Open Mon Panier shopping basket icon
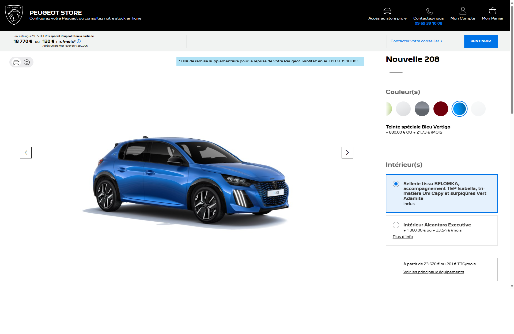This screenshot has height=334, width=514. [x=492, y=11]
